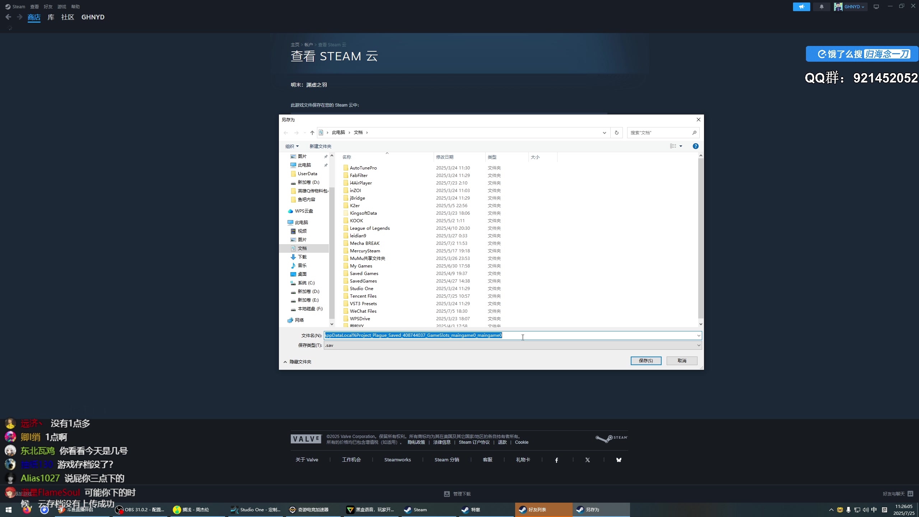
Task: Open the Facebook icon link in Steam footer
Action: (556, 460)
